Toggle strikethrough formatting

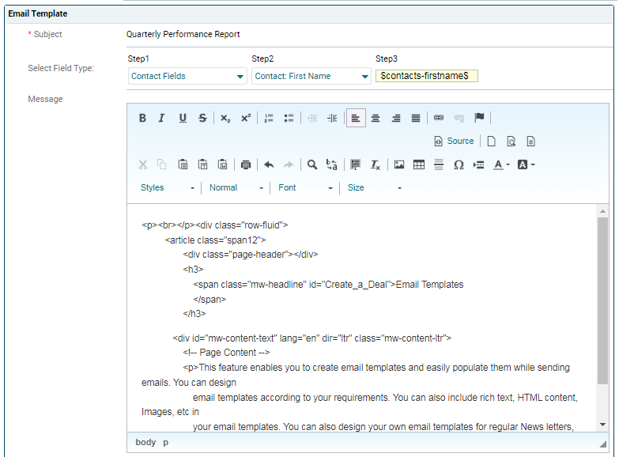tap(202, 118)
